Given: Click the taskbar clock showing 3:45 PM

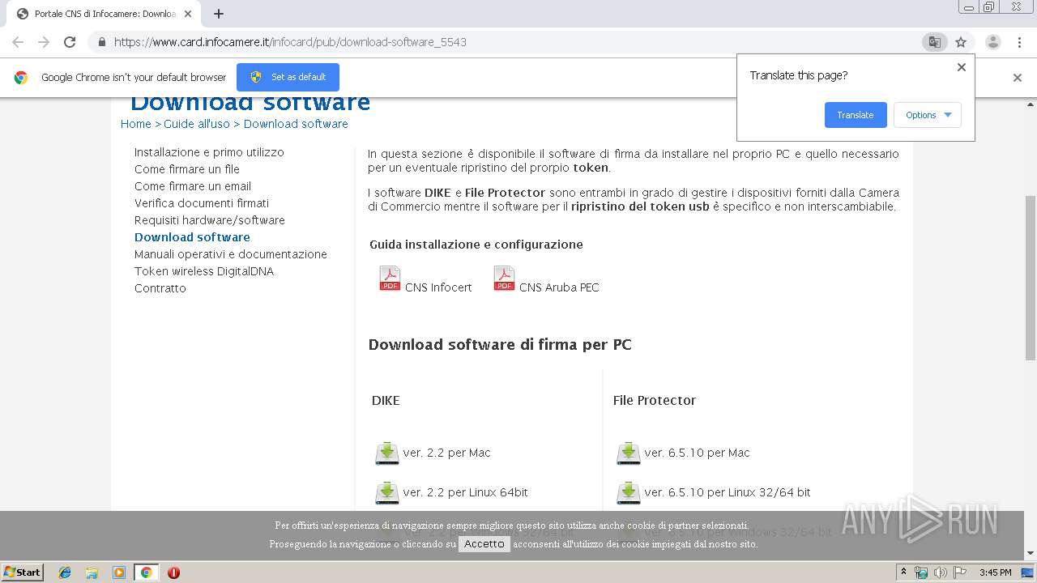Looking at the screenshot, I should pyautogui.click(x=995, y=572).
